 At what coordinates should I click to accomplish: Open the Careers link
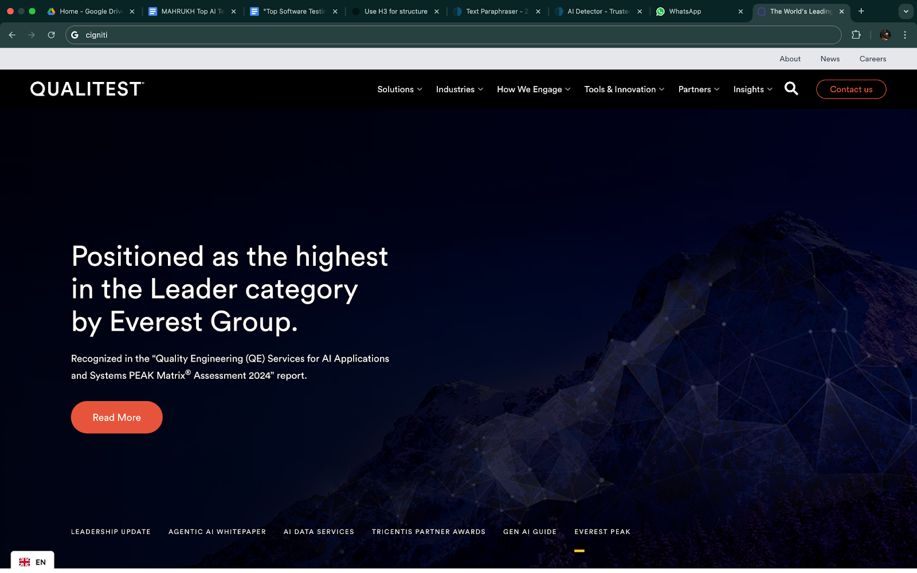point(872,59)
